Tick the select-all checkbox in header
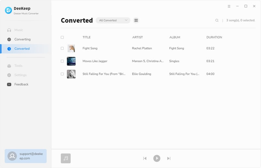The width and height of the screenshot is (261, 168). click(62, 37)
